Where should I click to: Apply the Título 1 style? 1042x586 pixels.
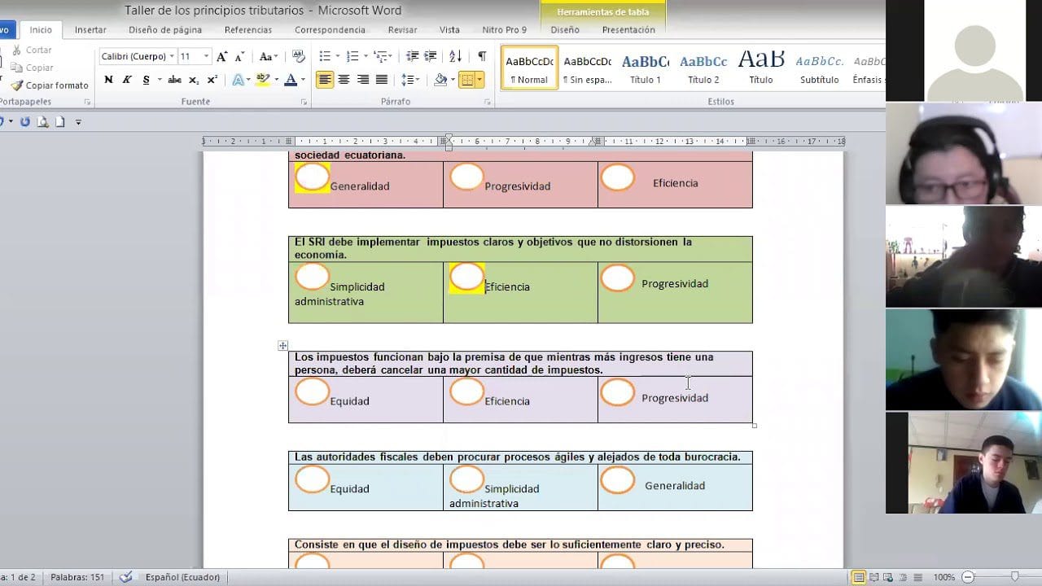point(646,68)
